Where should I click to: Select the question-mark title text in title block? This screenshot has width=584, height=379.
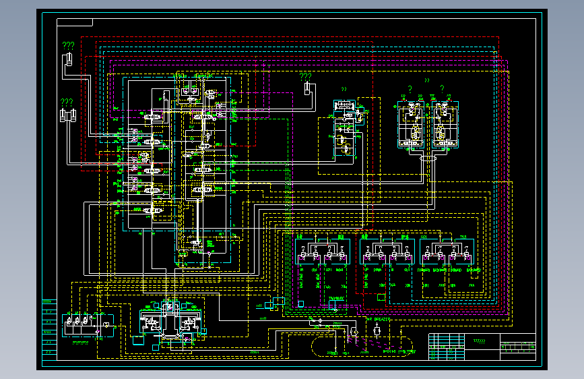(479, 341)
